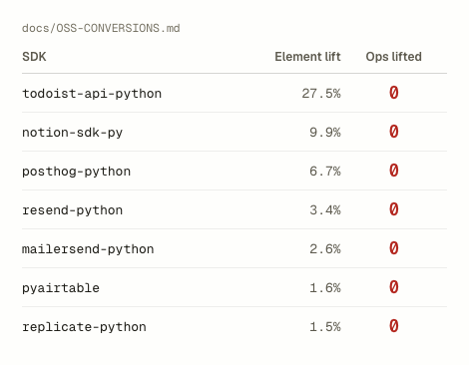This screenshot has height=365, width=469.
Task: Click the 1.5% element lift value
Action: pyautogui.click(x=325, y=327)
